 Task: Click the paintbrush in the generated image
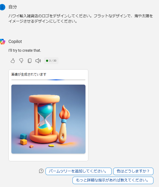64,124
